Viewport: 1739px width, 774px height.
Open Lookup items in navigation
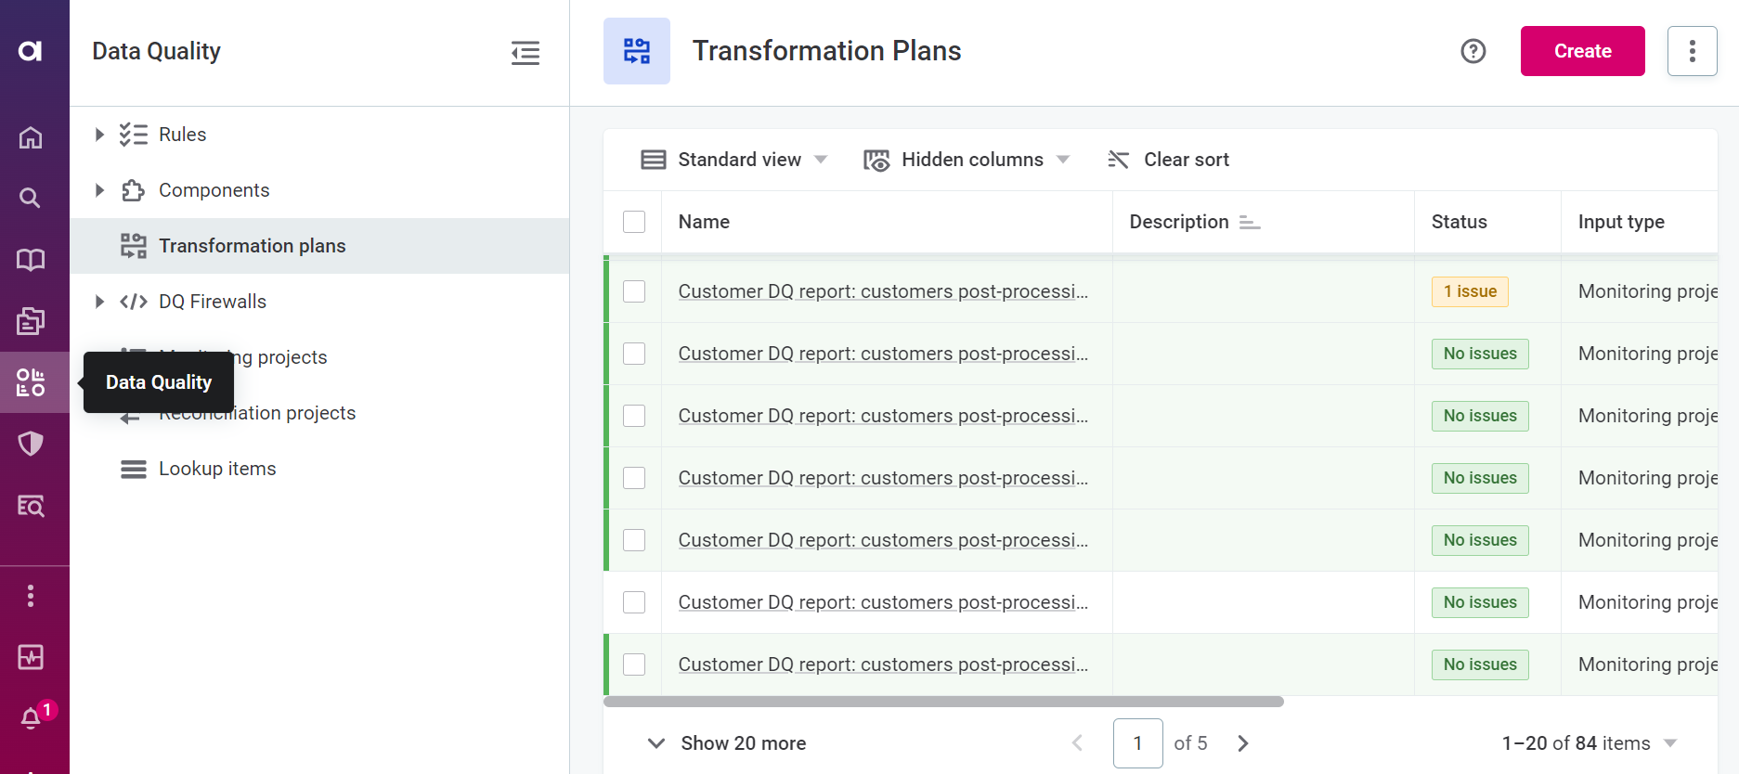[217, 469]
